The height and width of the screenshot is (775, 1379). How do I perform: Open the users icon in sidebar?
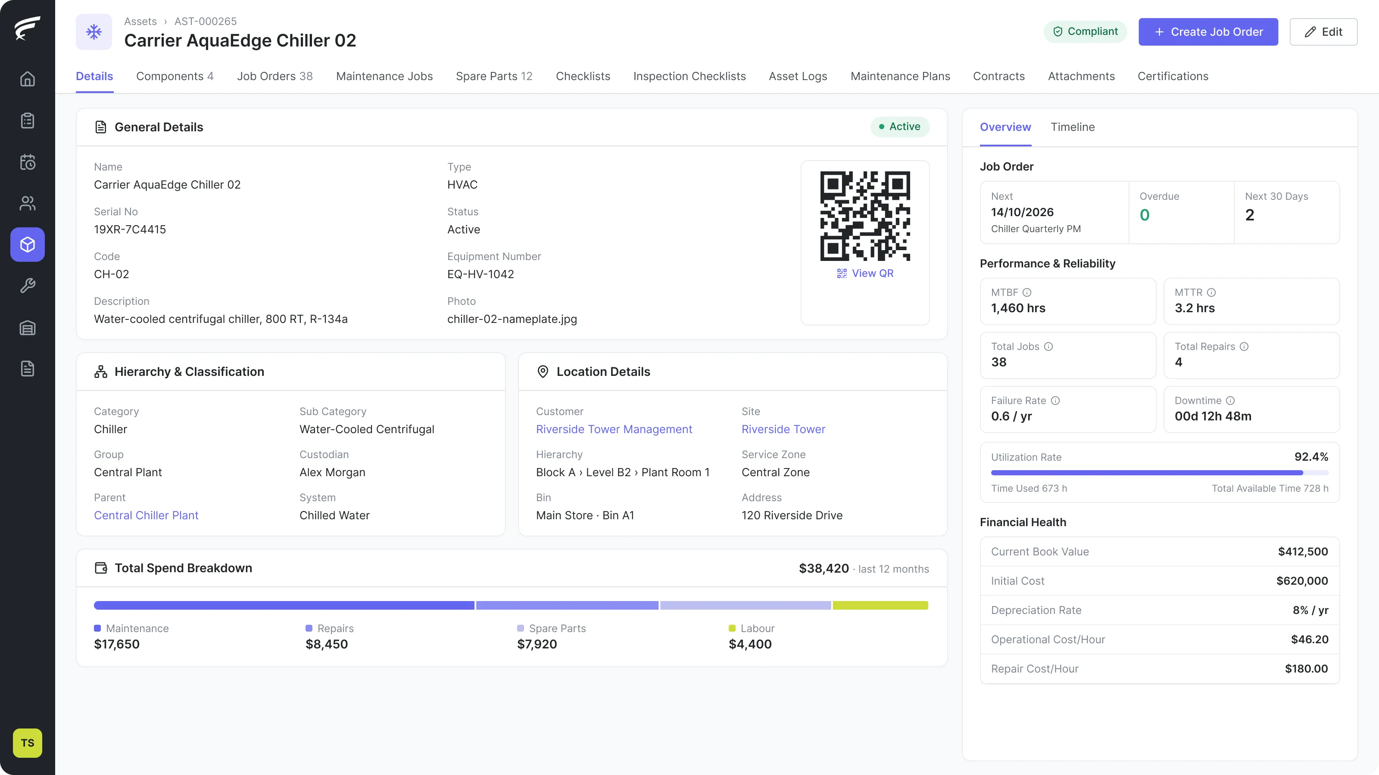coord(27,203)
